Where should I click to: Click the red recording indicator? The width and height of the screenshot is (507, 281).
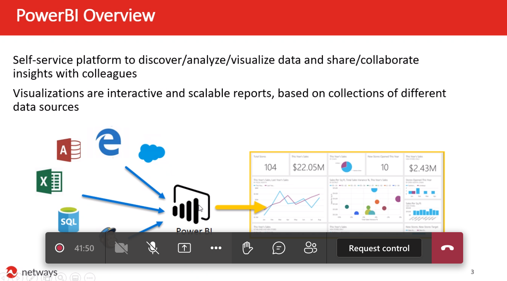coord(59,248)
